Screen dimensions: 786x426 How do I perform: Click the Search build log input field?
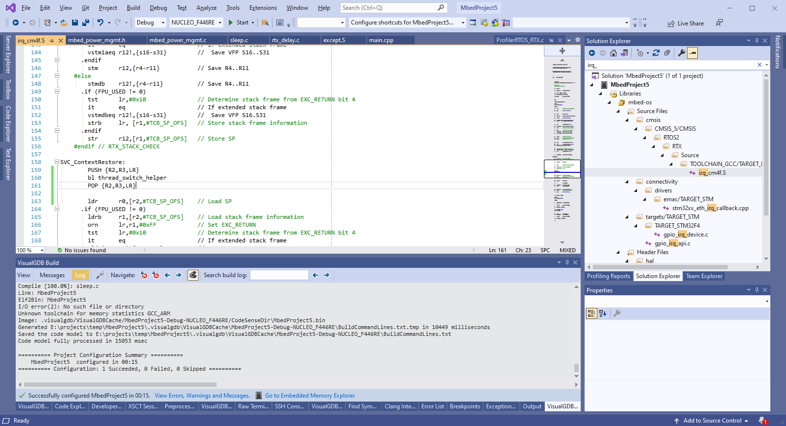click(x=279, y=275)
